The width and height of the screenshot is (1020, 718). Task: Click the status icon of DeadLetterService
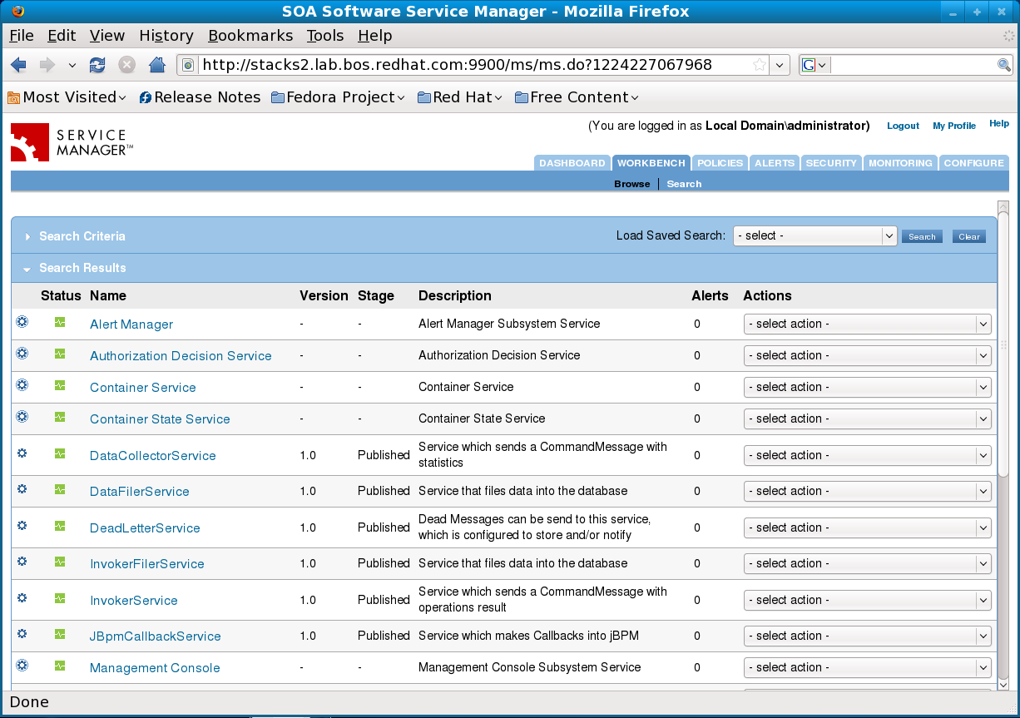(x=60, y=526)
